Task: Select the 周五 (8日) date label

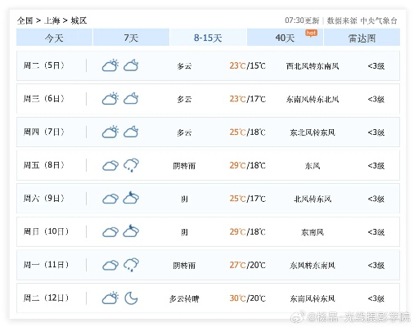Action: click(44, 165)
